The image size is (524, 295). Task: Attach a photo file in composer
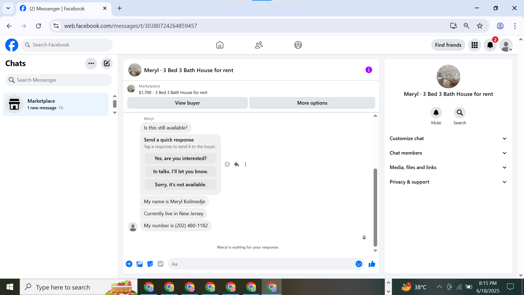coord(139,264)
